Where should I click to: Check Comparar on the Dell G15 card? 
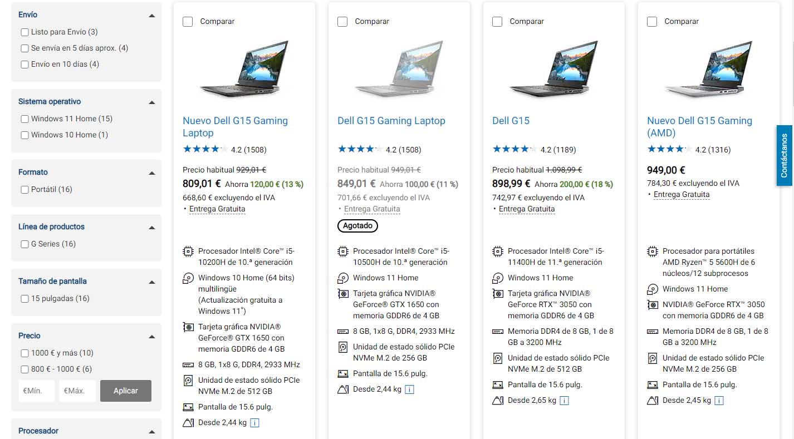coord(497,21)
